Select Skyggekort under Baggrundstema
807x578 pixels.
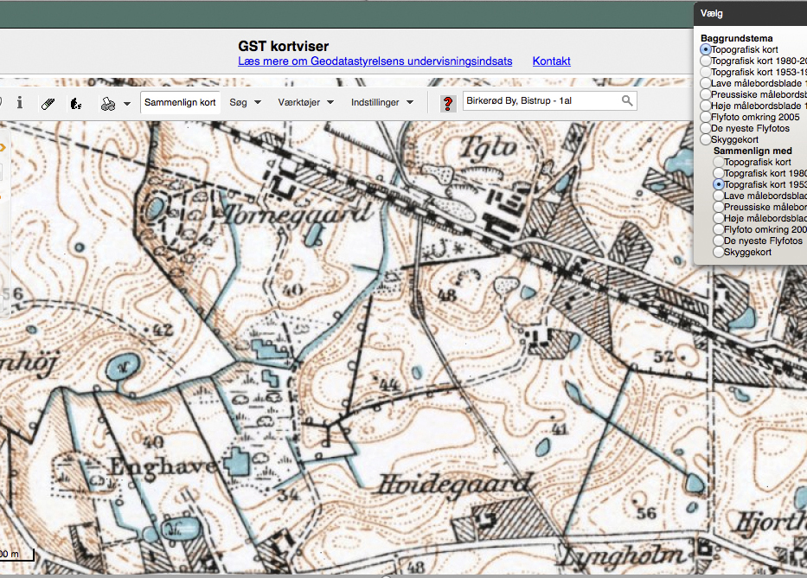click(706, 139)
